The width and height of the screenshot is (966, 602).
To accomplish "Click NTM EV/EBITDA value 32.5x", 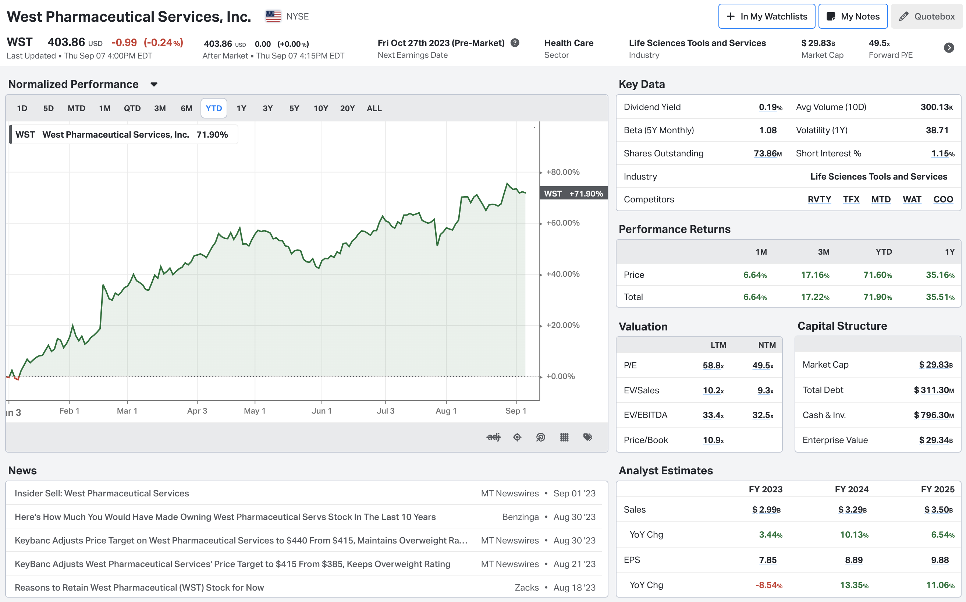I will point(763,415).
